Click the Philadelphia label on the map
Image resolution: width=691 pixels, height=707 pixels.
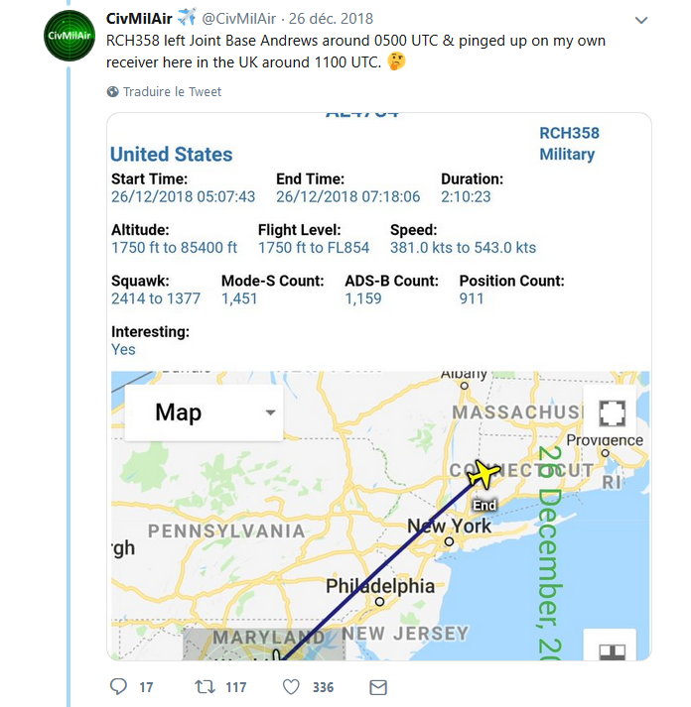[380, 586]
